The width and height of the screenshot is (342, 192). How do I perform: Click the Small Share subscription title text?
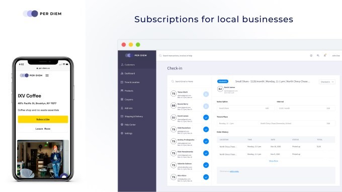pyautogui.click(x=273, y=81)
